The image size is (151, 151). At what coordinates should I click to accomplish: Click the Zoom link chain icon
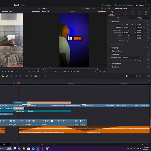pos(132,25)
